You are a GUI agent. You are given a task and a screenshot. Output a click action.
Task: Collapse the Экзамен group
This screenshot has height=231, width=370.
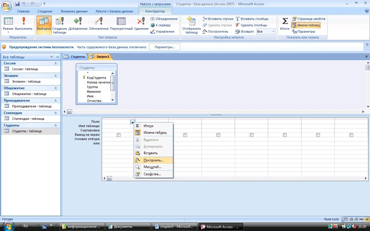pyautogui.click(x=55, y=76)
